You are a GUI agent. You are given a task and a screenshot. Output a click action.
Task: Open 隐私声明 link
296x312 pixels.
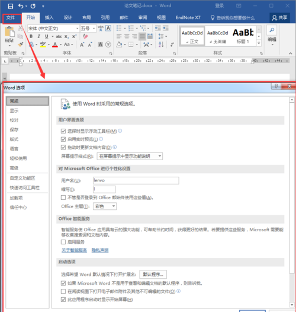click(100, 250)
